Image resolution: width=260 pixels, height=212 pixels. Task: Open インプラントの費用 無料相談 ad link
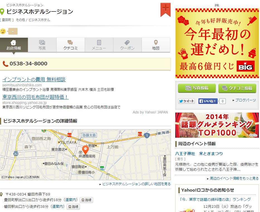point(34,79)
